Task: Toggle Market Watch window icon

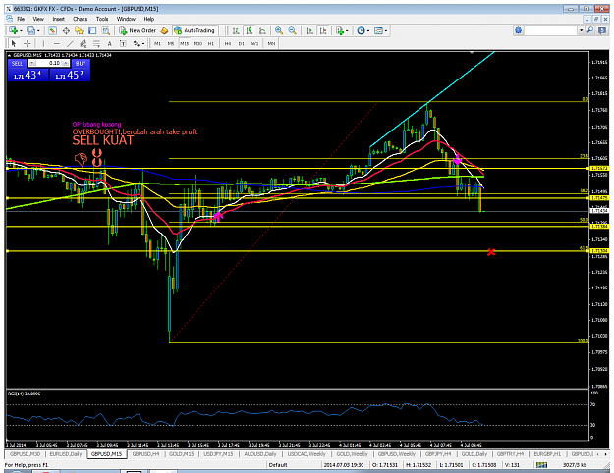Action: [52, 30]
